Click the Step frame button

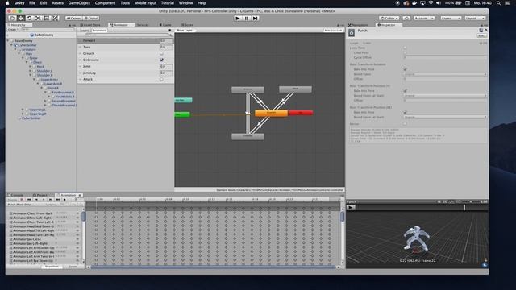255,19
